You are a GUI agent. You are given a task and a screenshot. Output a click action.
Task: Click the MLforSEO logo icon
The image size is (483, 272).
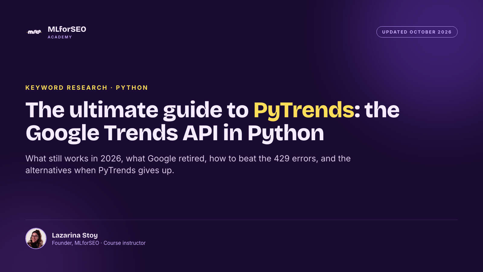[34, 32]
